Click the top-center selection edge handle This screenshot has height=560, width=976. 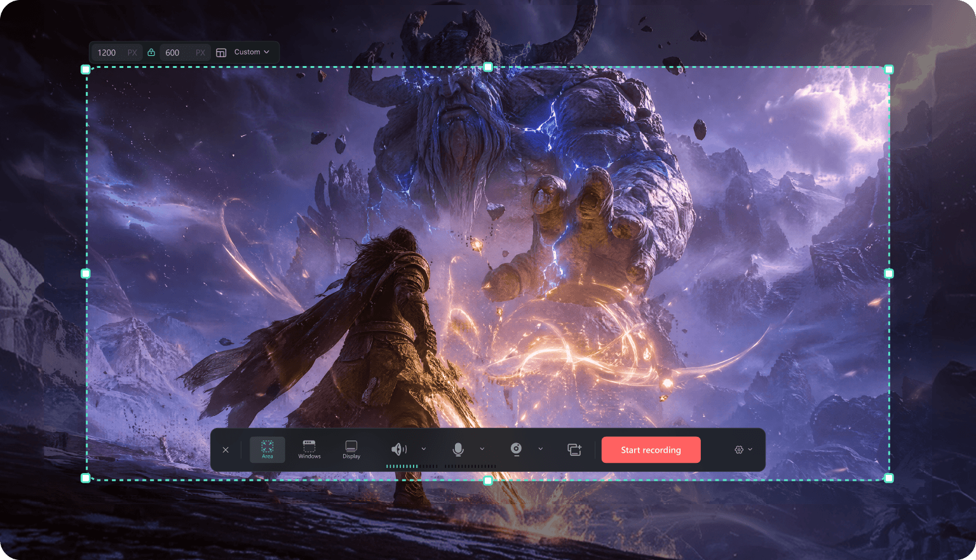(488, 67)
